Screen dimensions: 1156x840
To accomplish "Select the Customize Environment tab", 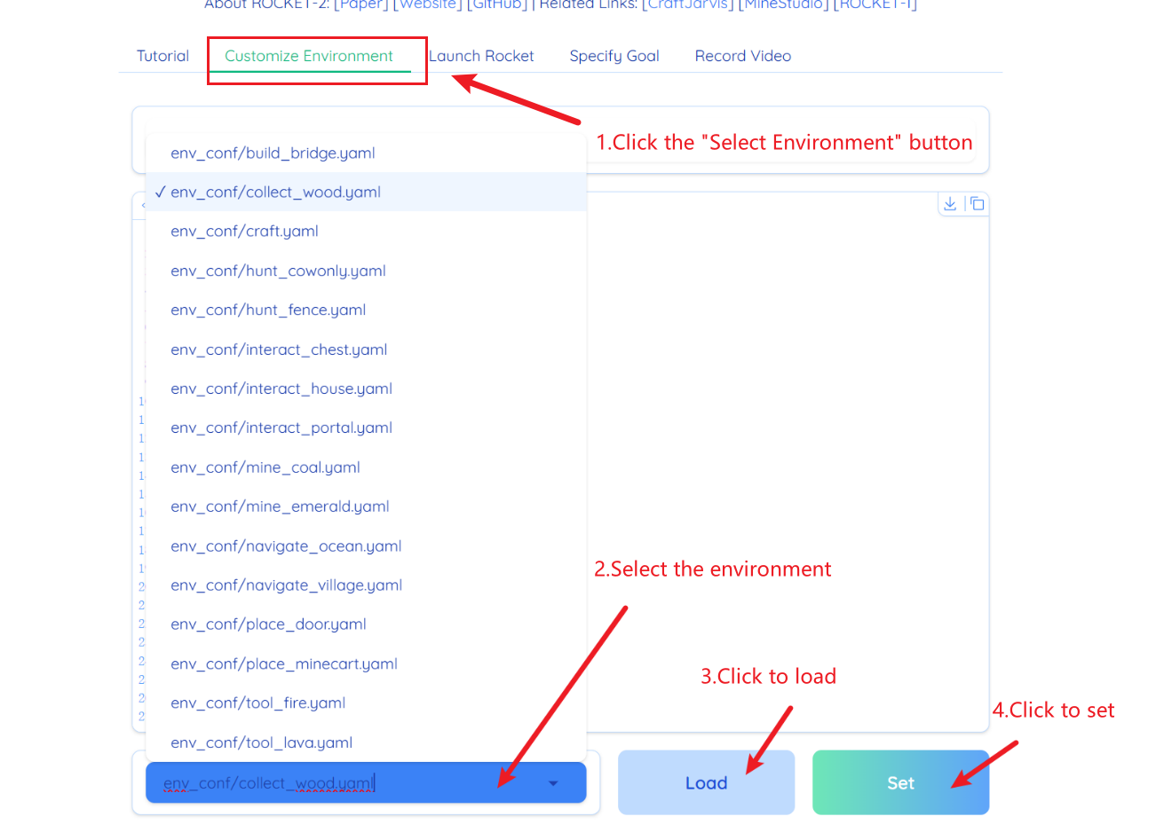I will point(308,56).
